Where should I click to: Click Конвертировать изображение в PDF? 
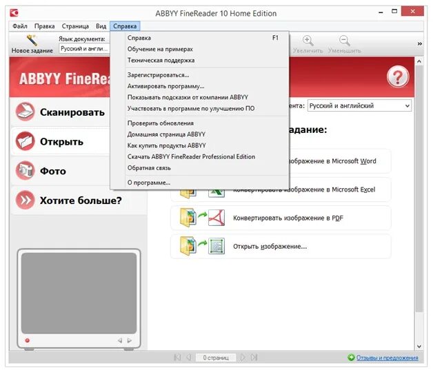[281, 218]
